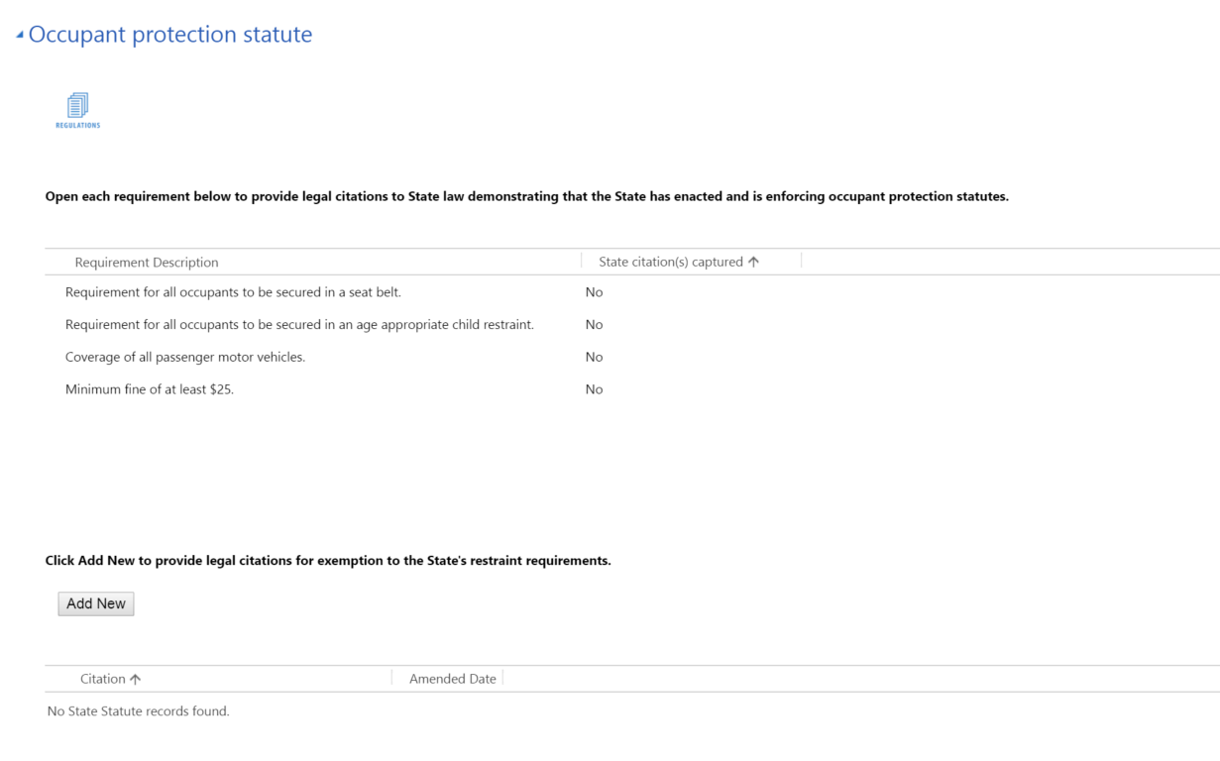Sort by the Amended Date column header
The width and height of the screenshot is (1220, 761).
pyautogui.click(x=452, y=679)
